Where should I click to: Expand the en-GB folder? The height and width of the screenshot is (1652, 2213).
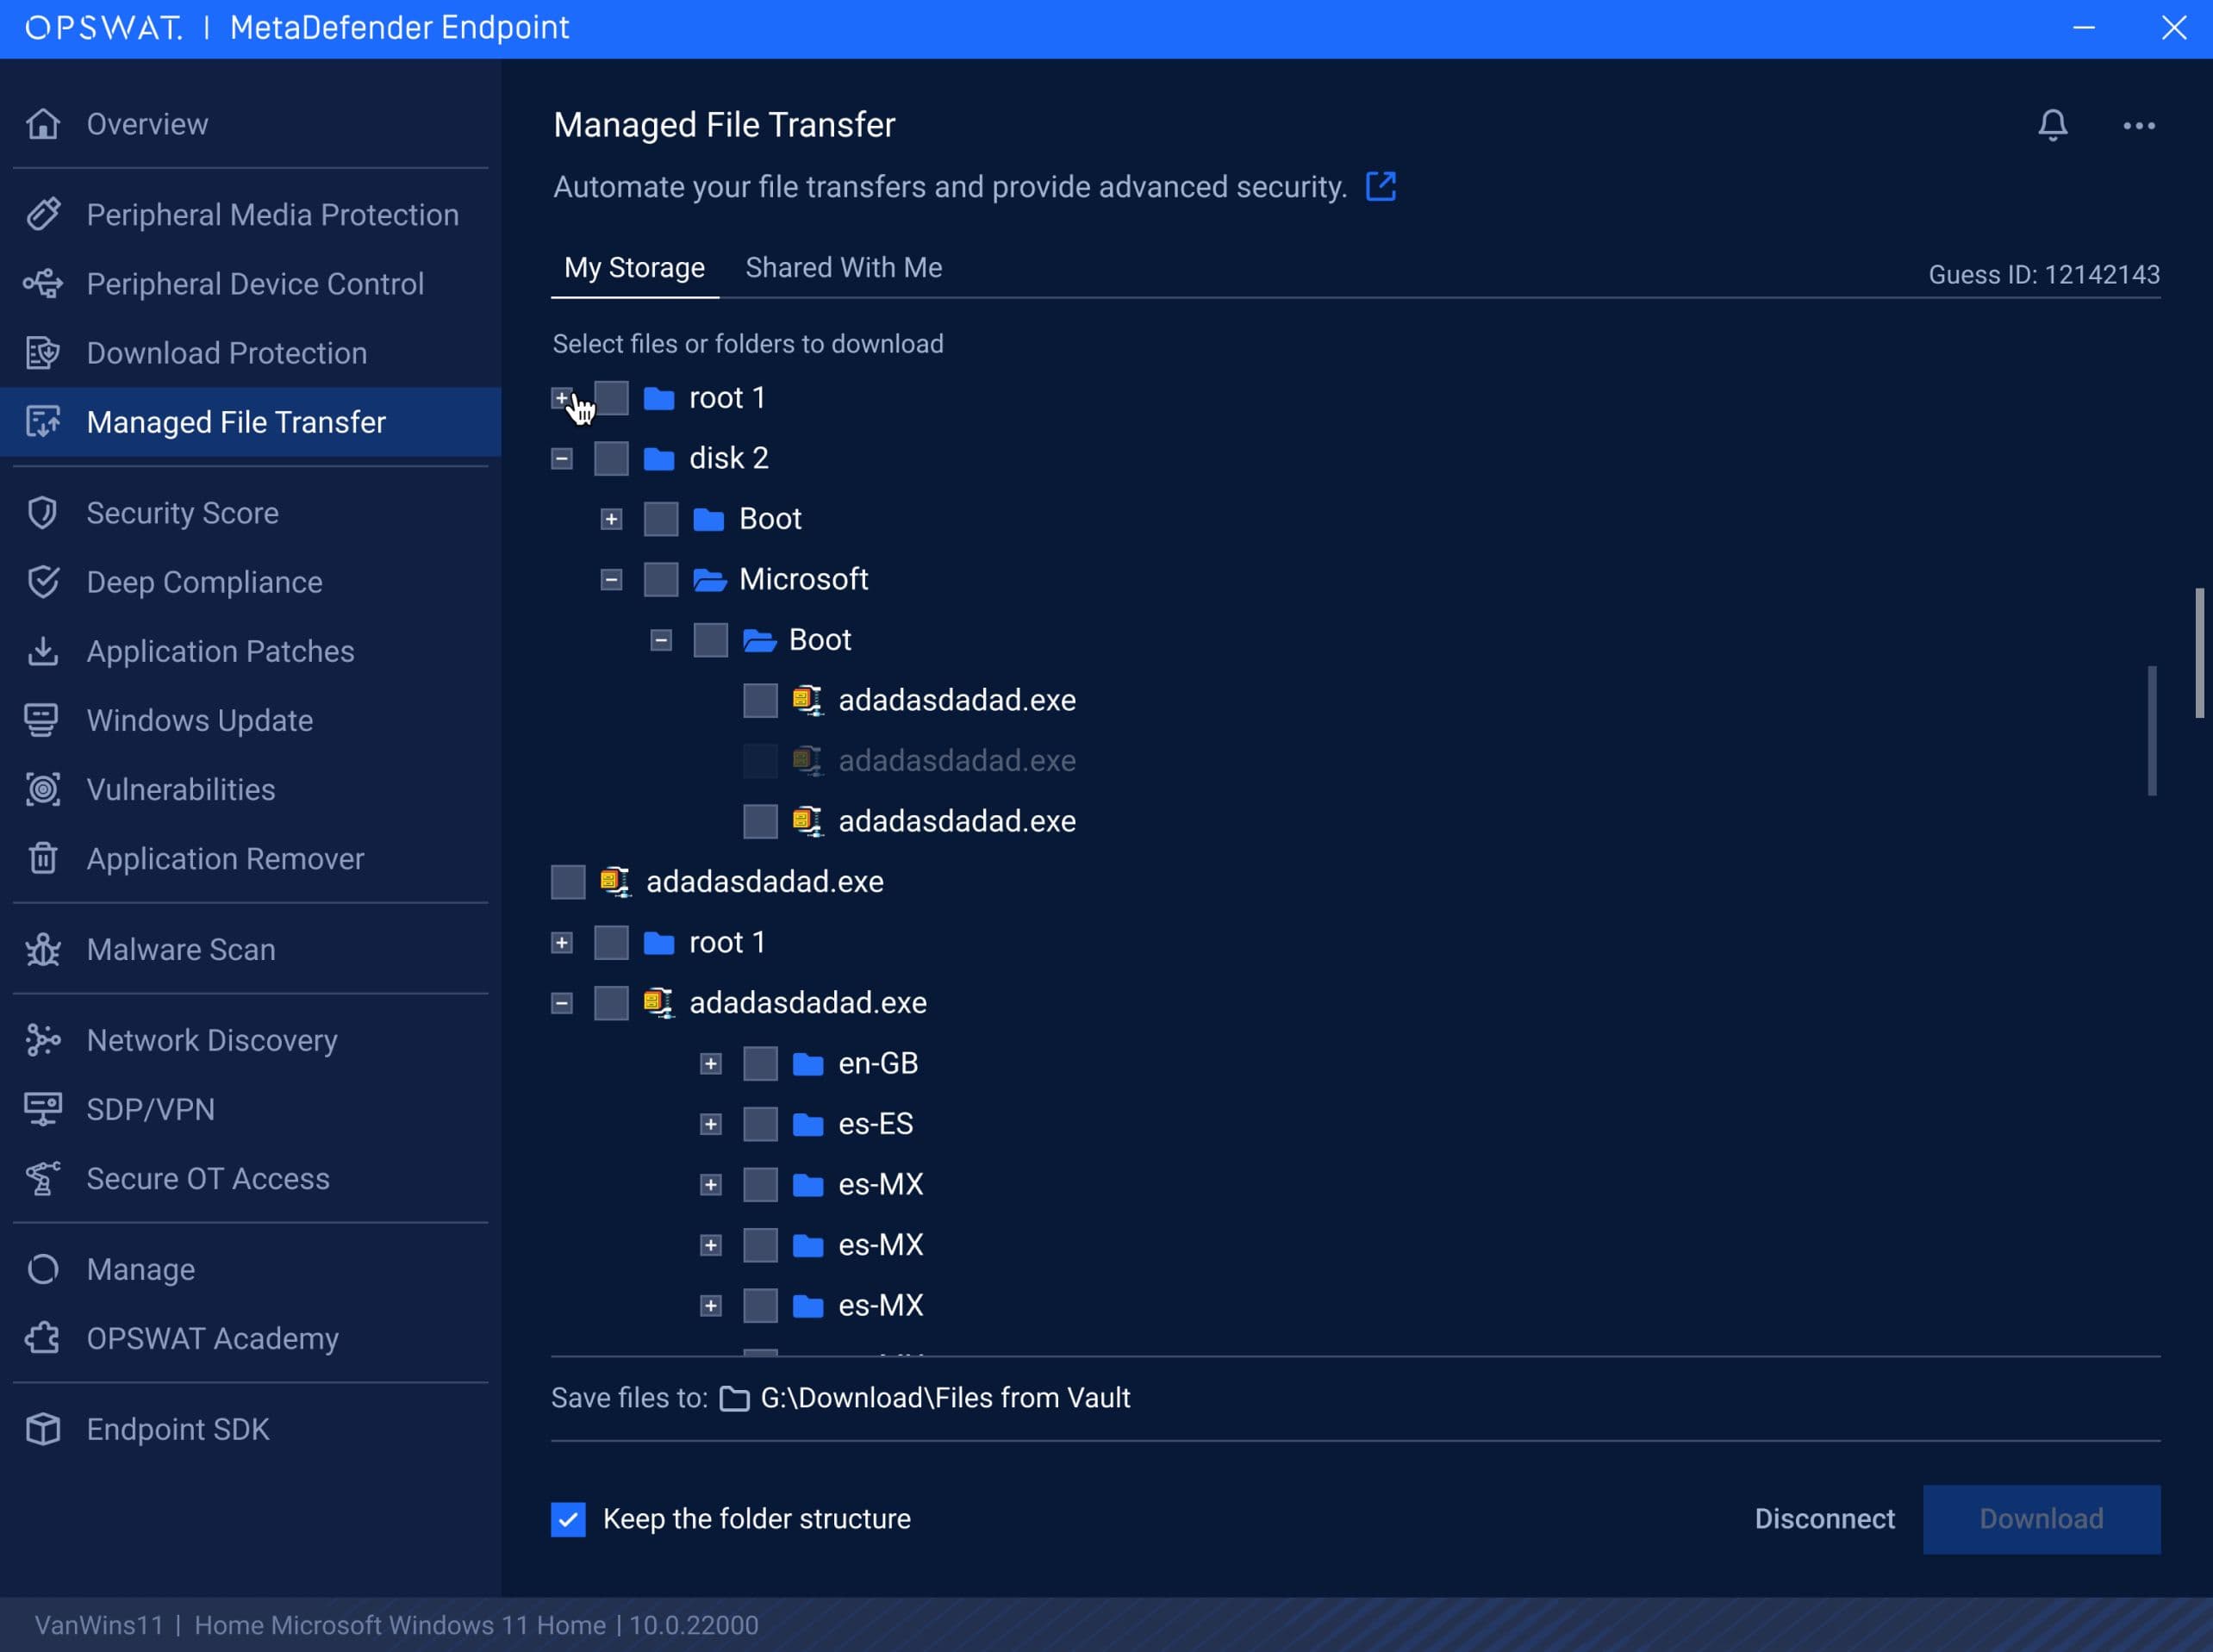pyautogui.click(x=711, y=1063)
